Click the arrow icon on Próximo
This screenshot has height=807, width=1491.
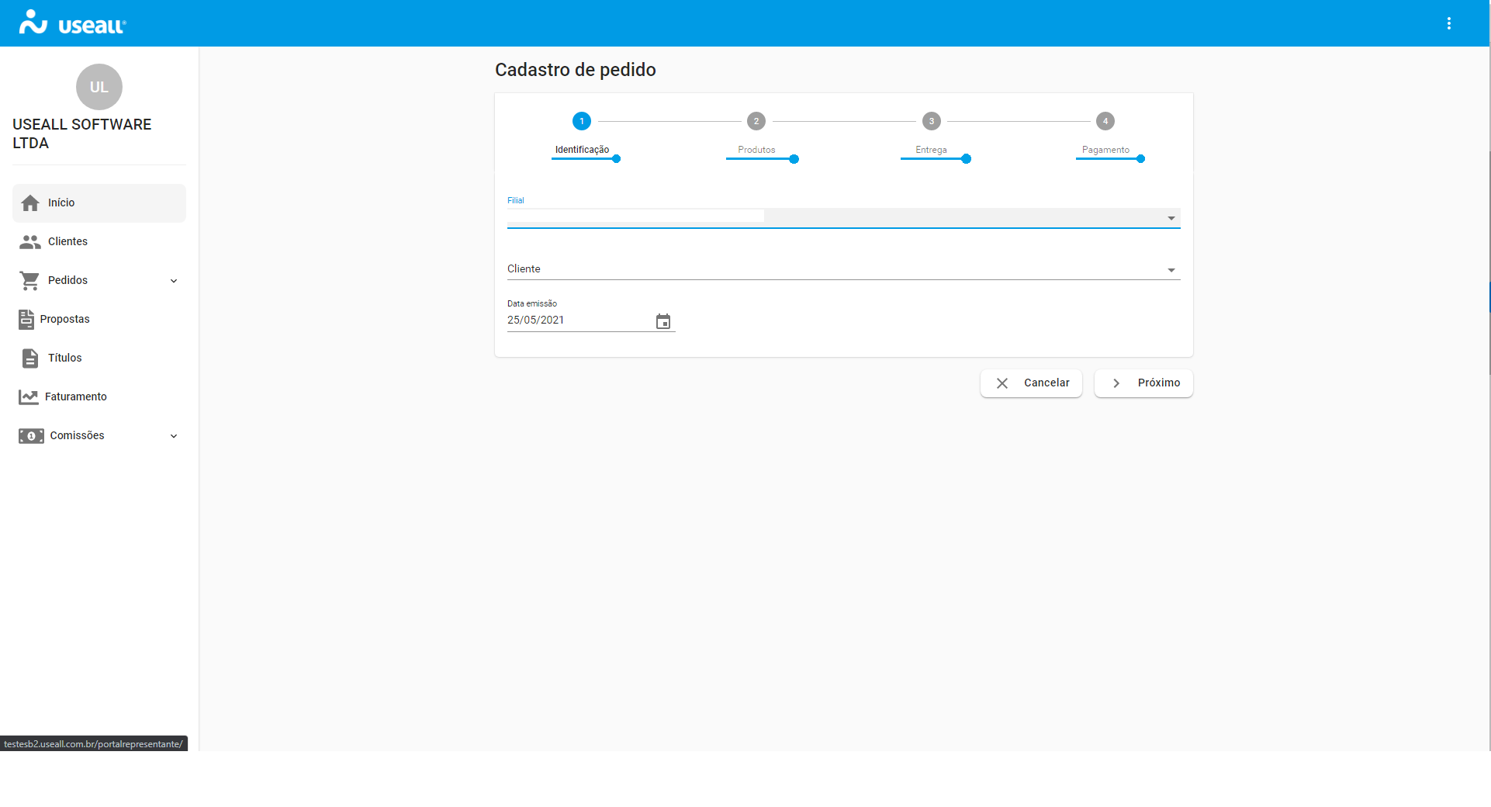(1116, 383)
